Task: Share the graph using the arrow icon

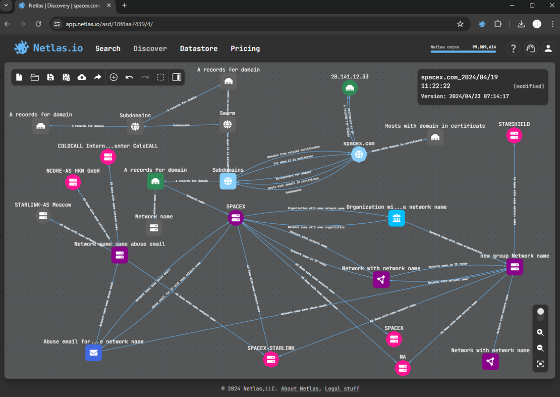Action: (97, 77)
